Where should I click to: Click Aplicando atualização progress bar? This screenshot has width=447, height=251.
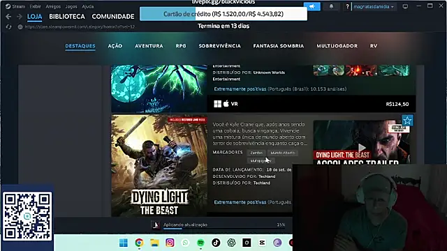224,228
